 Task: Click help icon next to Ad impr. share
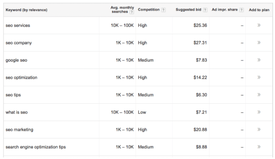click(x=241, y=10)
